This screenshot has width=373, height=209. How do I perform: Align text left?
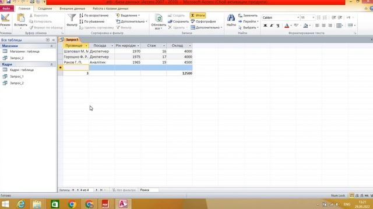click(x=317, y=26)
